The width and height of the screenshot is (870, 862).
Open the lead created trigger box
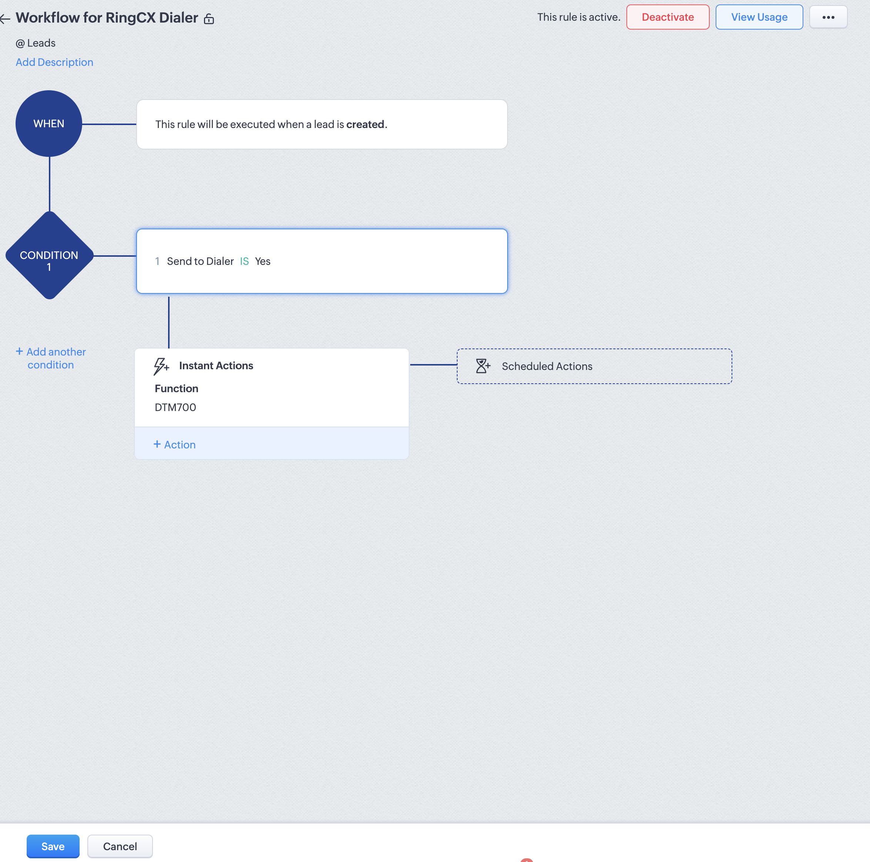321,124
